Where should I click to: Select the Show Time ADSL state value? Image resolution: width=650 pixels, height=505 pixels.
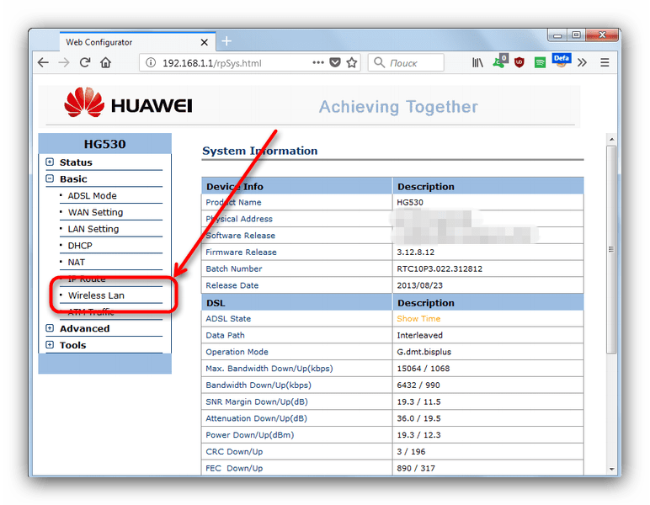[418, 319]
